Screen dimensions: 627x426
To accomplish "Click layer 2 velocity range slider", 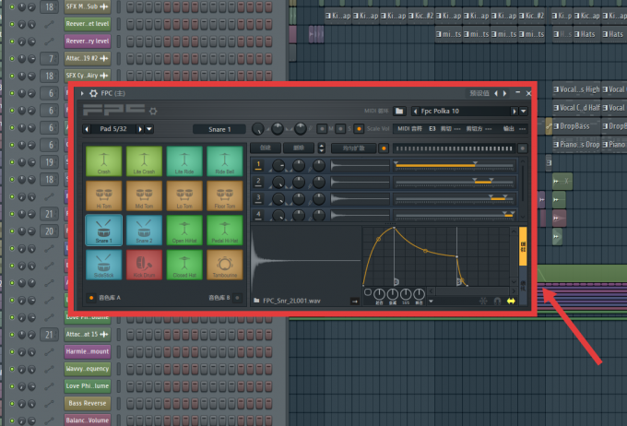I will (x=455, y=182).
